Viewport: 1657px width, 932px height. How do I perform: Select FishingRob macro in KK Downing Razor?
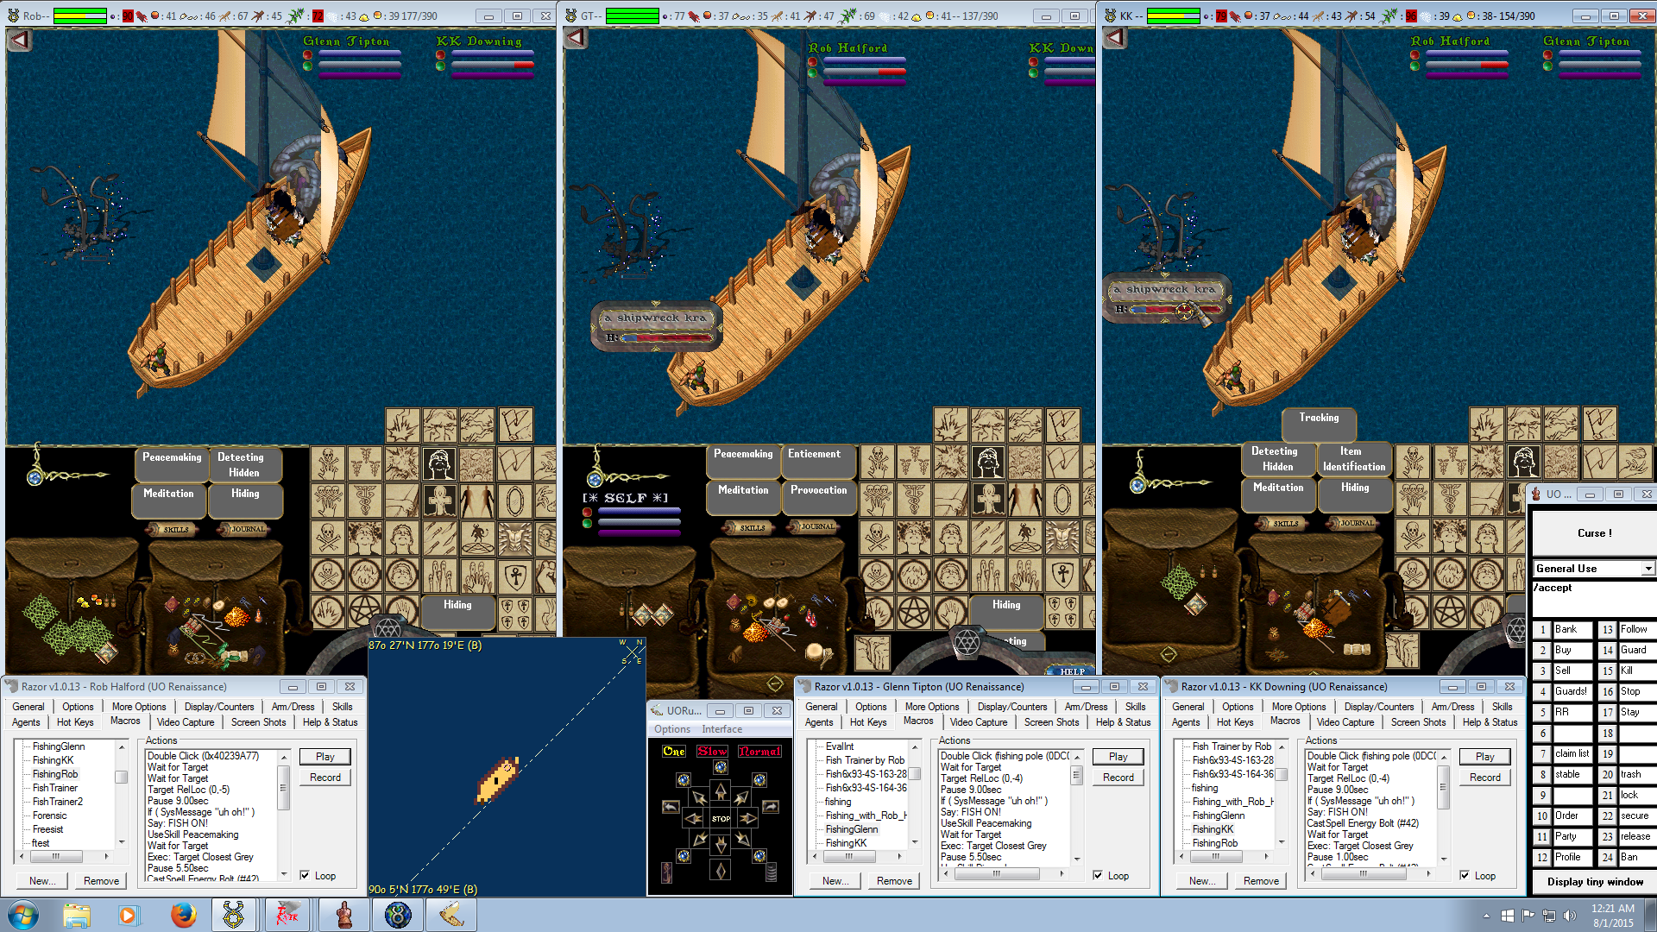(x=1215, y=843)
